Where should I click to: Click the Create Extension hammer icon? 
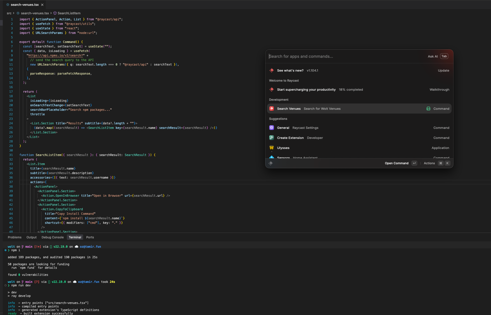pos(272,138)
